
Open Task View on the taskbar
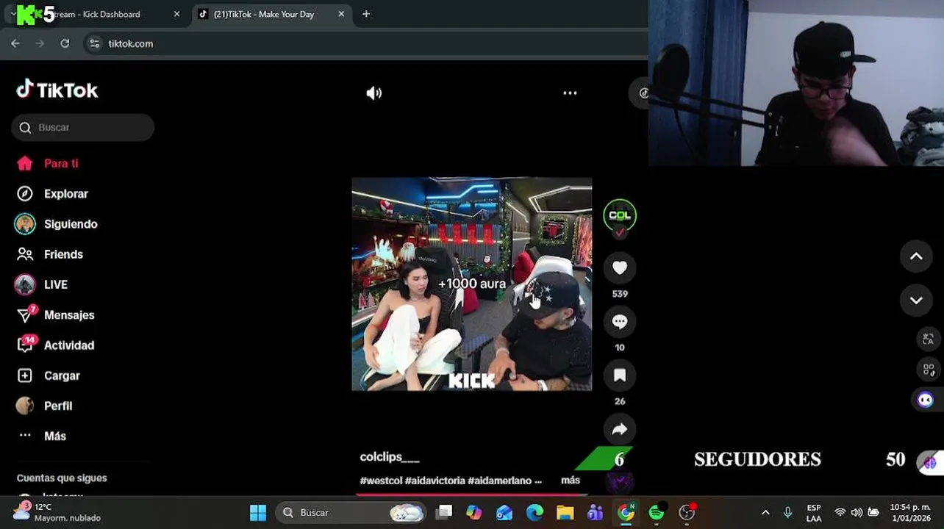click(444, 513)
